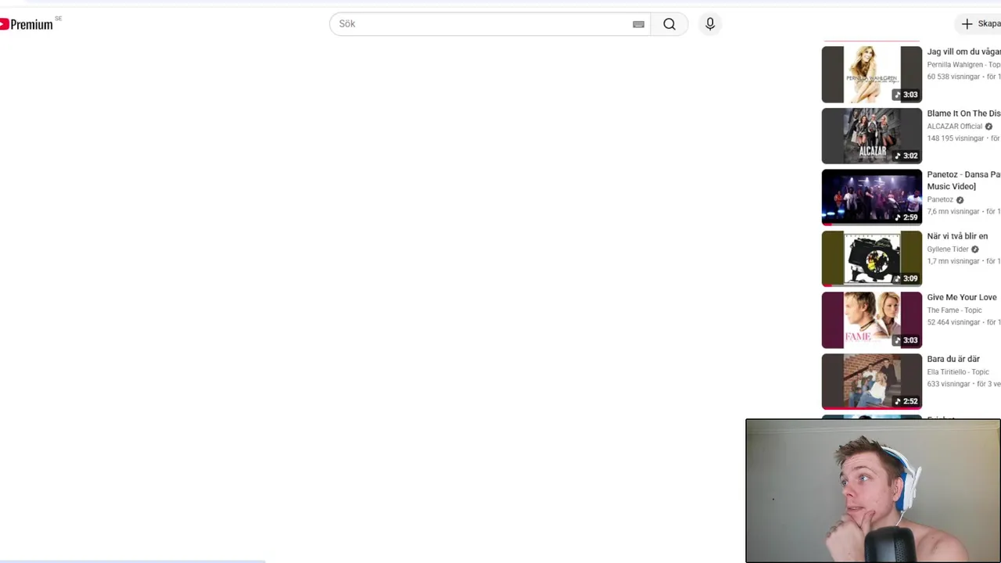Start voice search with the microphone
The image size is (1001, 563).
[710, 24]
